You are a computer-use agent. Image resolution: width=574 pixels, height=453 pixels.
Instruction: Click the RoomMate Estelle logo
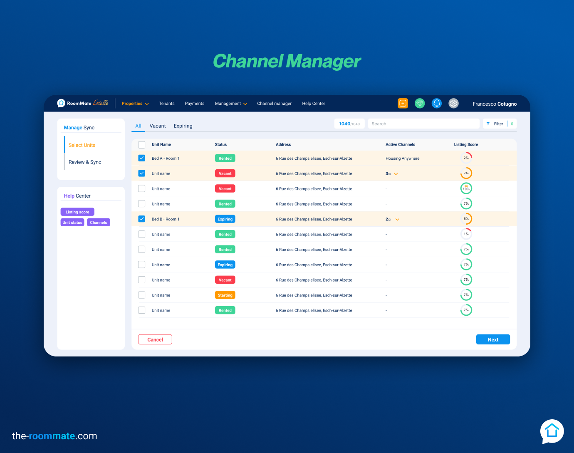click(x=83, y=103)
